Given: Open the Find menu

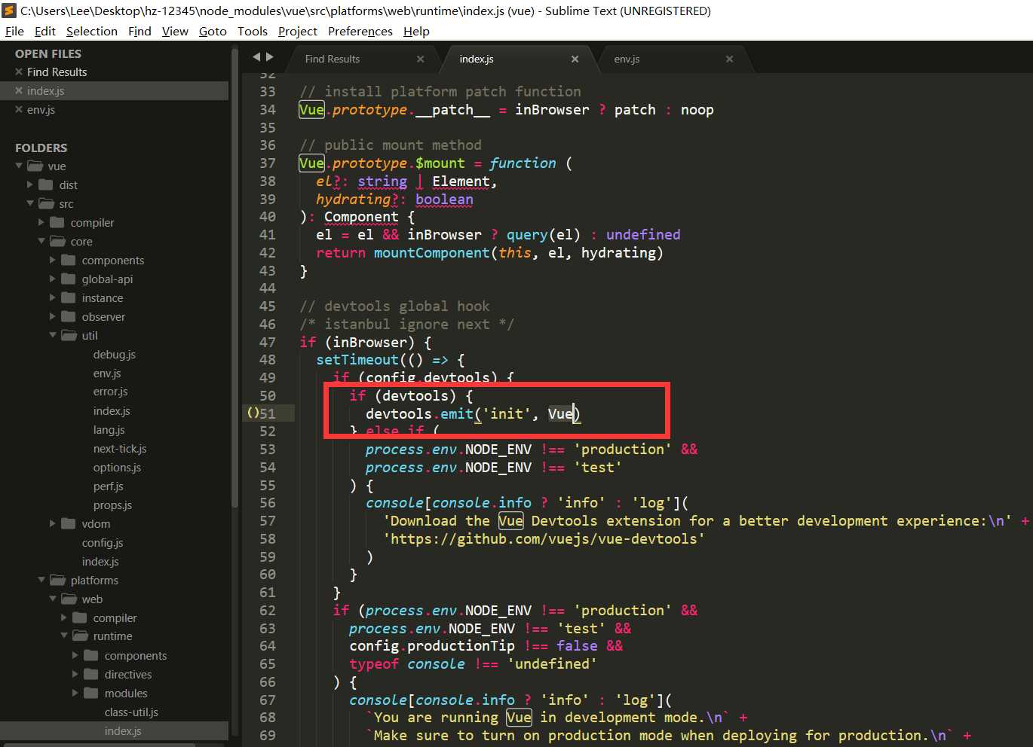Looking at the screenshot, I should pyautogui.click(x=139, y=31).
